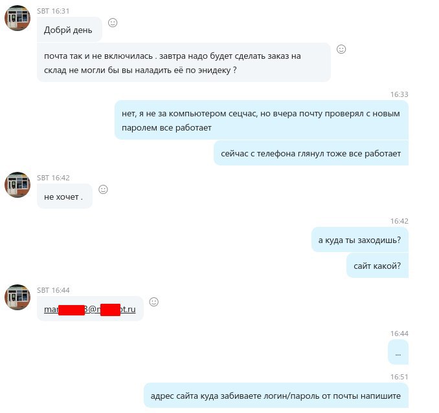Select the message about making a warehouse order tomorrow
The width and height of the screenshot is (439, 413).
point(184,63)
